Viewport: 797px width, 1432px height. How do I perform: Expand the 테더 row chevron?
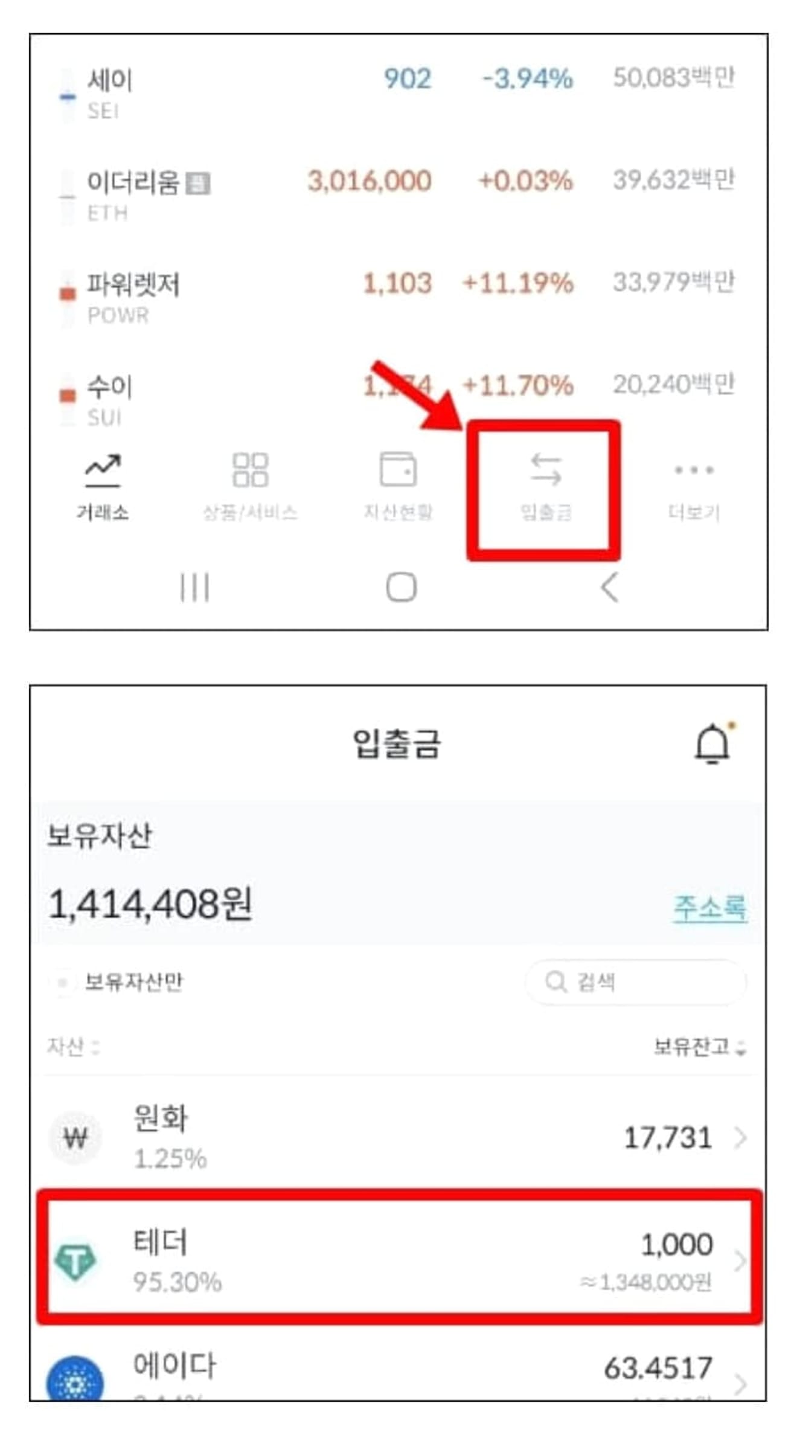[740, 1261]
